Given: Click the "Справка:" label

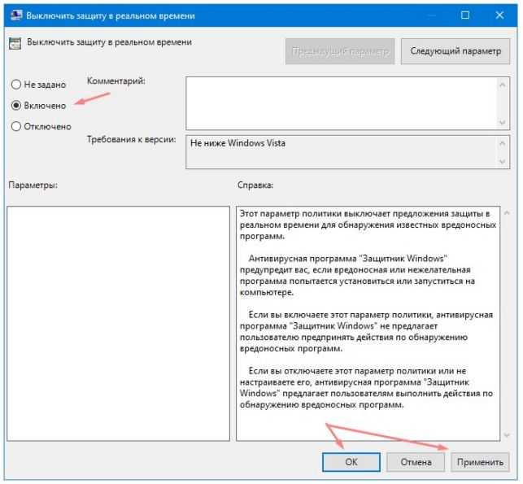Looking at the screenshot, I should (255, 185).
